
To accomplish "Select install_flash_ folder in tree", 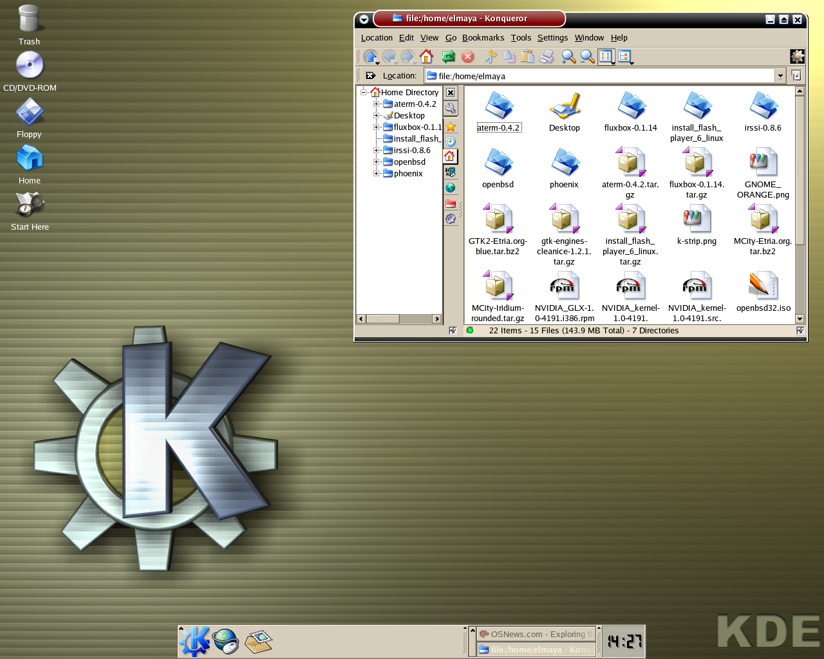I will 413,138.
